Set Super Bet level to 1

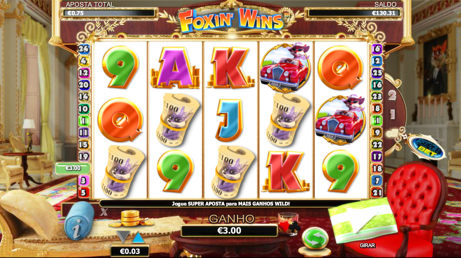392,114
